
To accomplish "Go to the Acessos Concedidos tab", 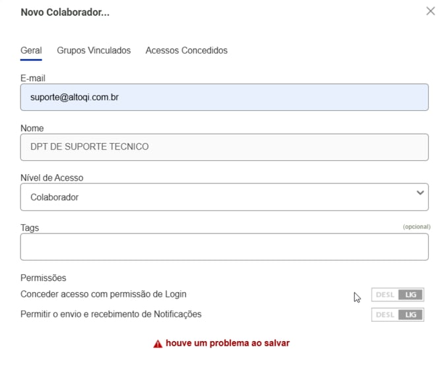I will [186, 50].
